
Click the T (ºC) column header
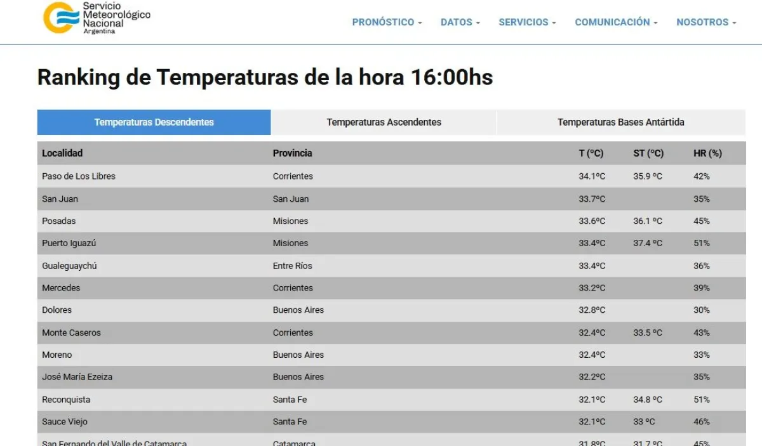pos(591,153)
